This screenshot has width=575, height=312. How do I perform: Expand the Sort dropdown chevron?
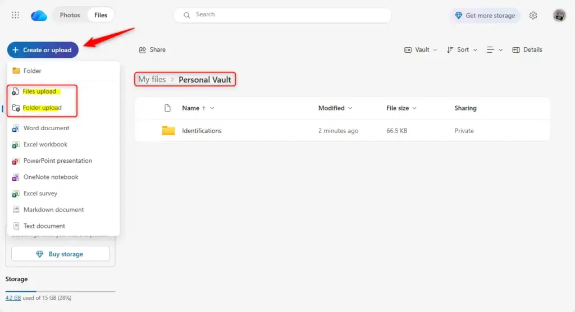[x=475, y=50]
